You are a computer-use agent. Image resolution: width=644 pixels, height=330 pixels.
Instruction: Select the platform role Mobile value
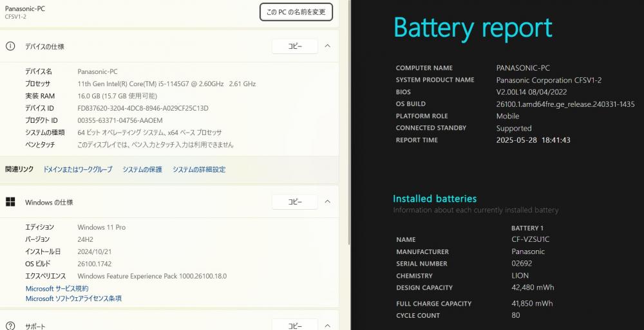click(507, 116)
